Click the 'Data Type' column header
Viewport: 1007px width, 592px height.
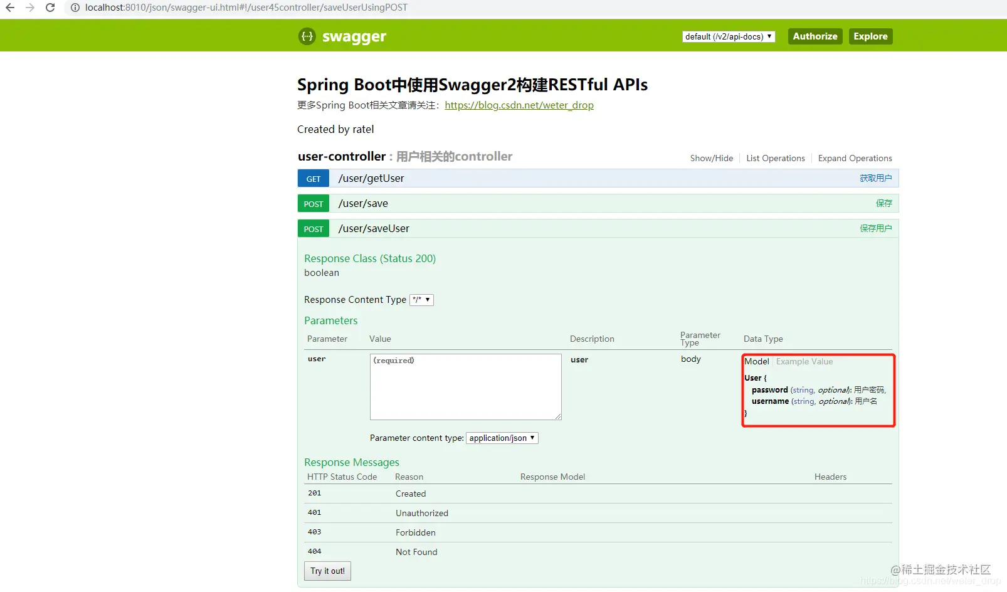[x=763, y=339]
